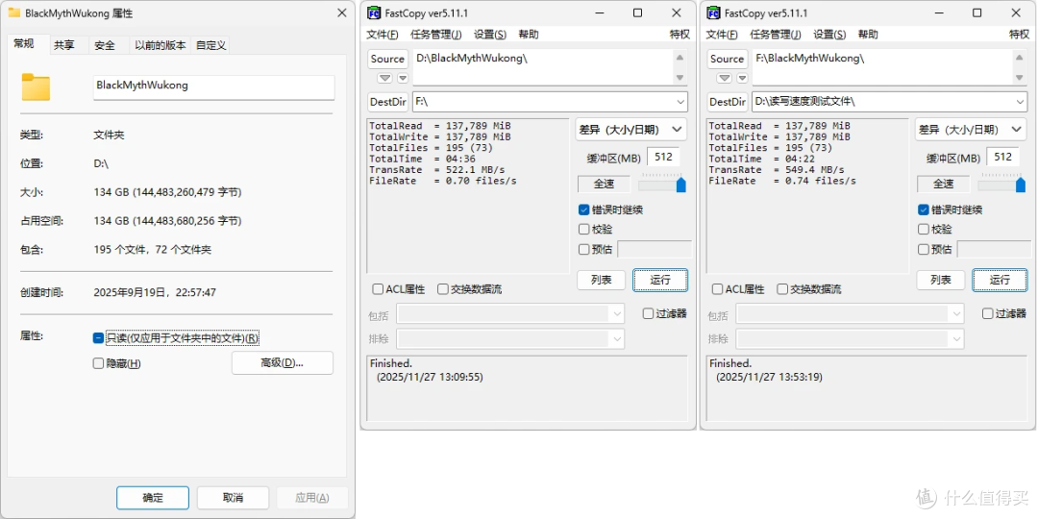Image resolution: width=1038 pixels, height=519 pixels.
Task: Click 特权 menu item in right FastCopy
Action: [1019, 35]
